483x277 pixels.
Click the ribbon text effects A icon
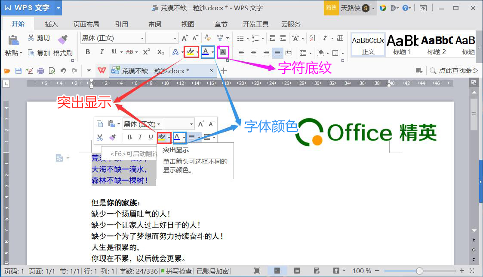[x=175, y=52]
